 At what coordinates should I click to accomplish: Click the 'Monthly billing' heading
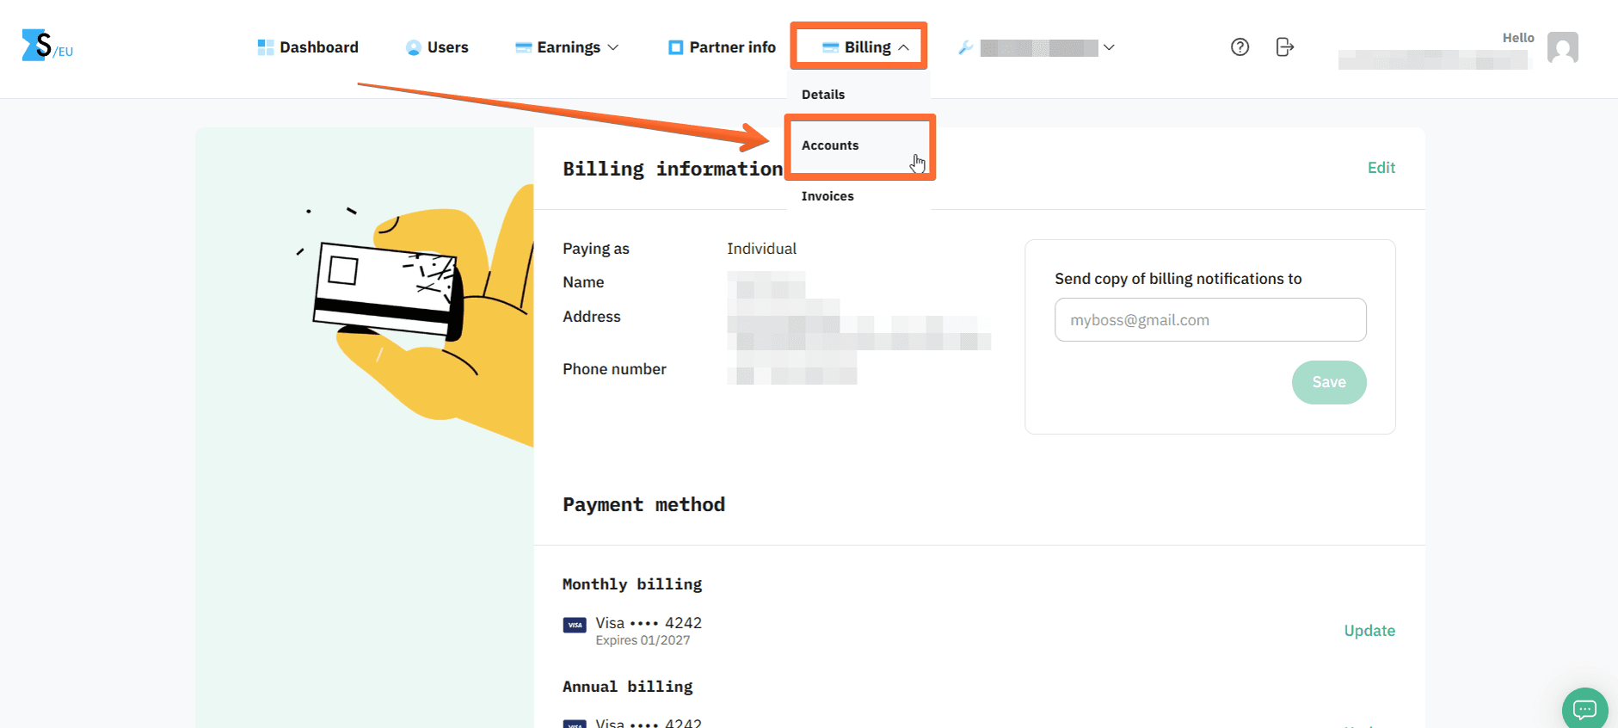coord(632,584)
